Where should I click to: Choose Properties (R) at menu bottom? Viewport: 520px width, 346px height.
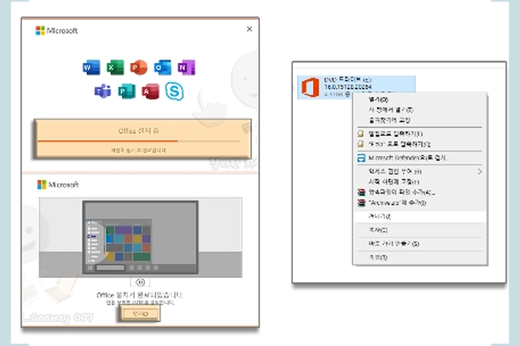(378, 257)
